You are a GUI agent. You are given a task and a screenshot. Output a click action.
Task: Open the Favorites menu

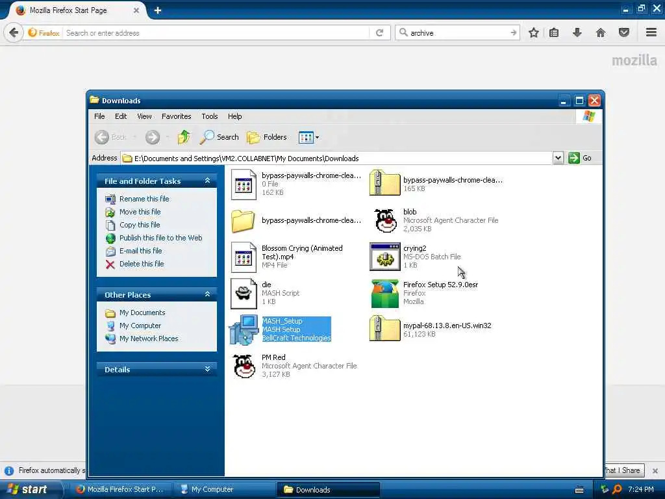click(x=177, y=116)
